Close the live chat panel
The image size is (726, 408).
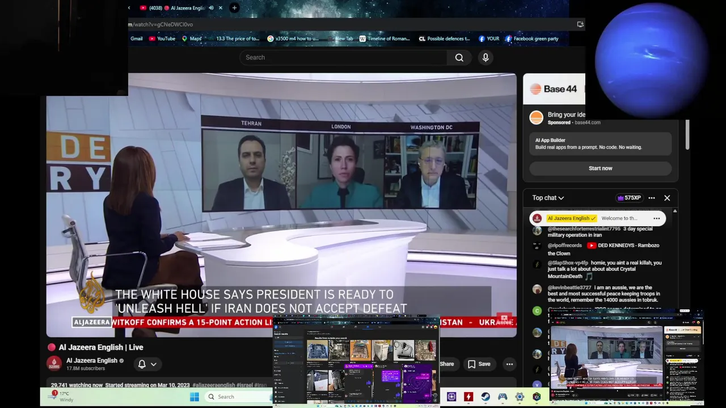[x=667, y=198]
